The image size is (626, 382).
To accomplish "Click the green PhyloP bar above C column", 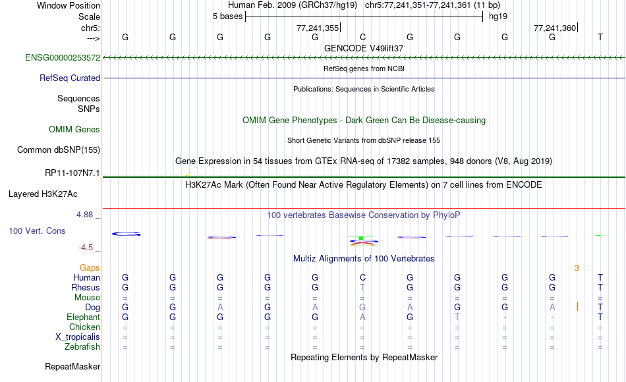I will 361,238.
